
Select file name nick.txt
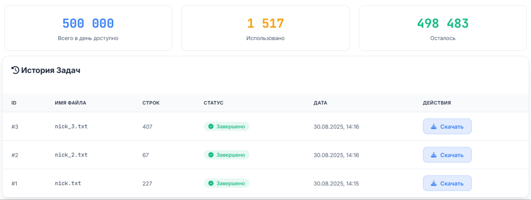pos(68,183)
